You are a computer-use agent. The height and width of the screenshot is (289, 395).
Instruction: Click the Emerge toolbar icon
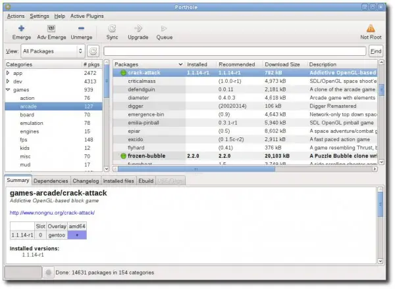point(21,28)
